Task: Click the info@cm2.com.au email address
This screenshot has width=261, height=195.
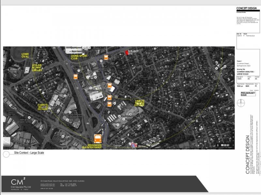Action: tap(48, 186)
